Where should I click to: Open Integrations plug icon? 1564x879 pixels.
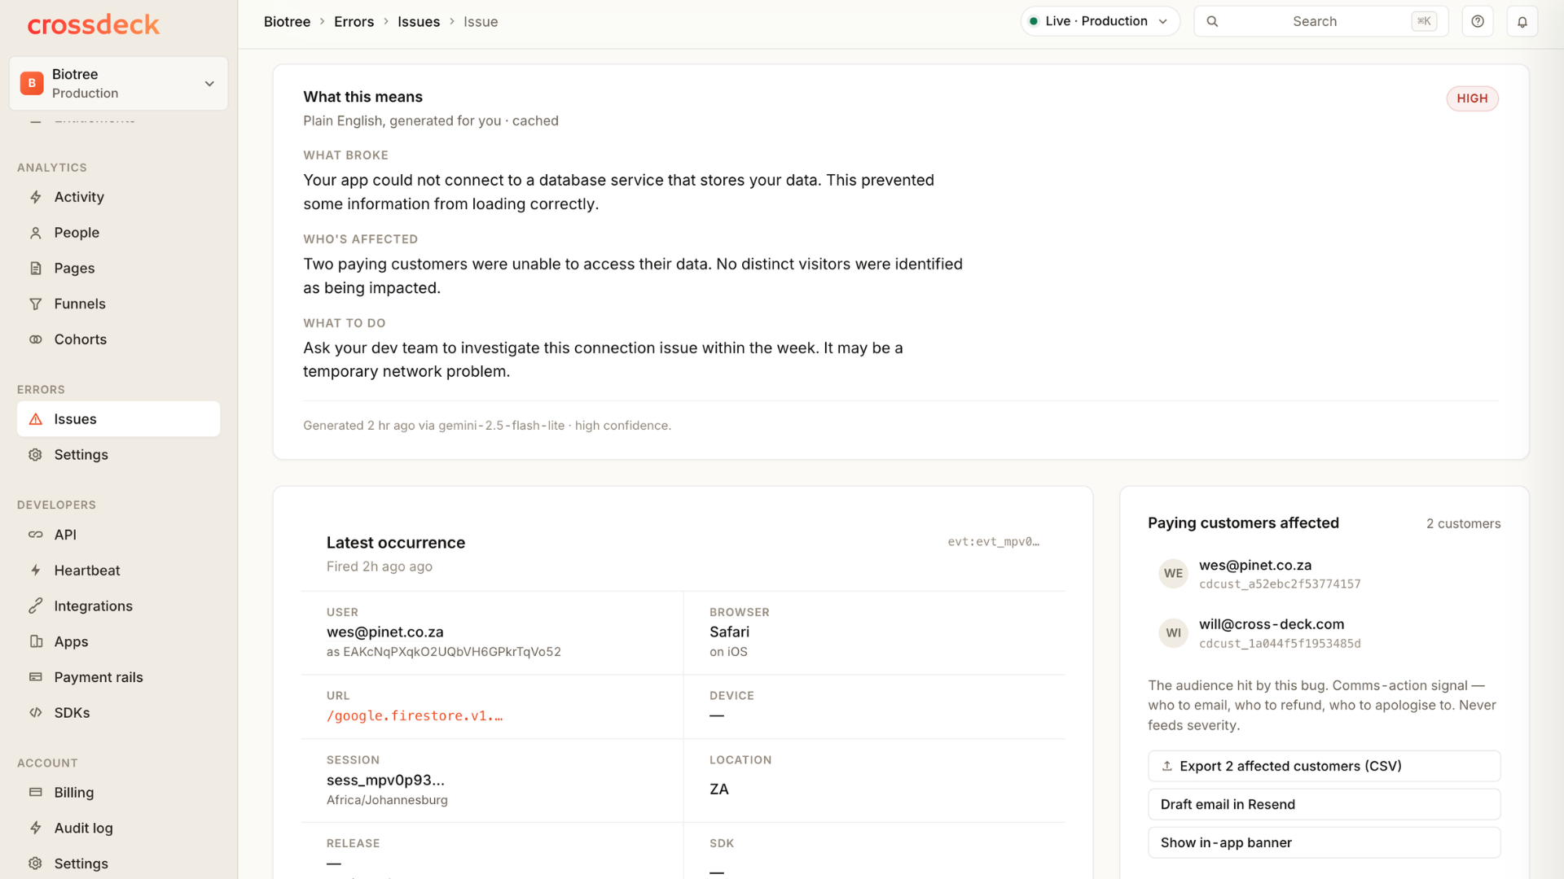point(36,606)
